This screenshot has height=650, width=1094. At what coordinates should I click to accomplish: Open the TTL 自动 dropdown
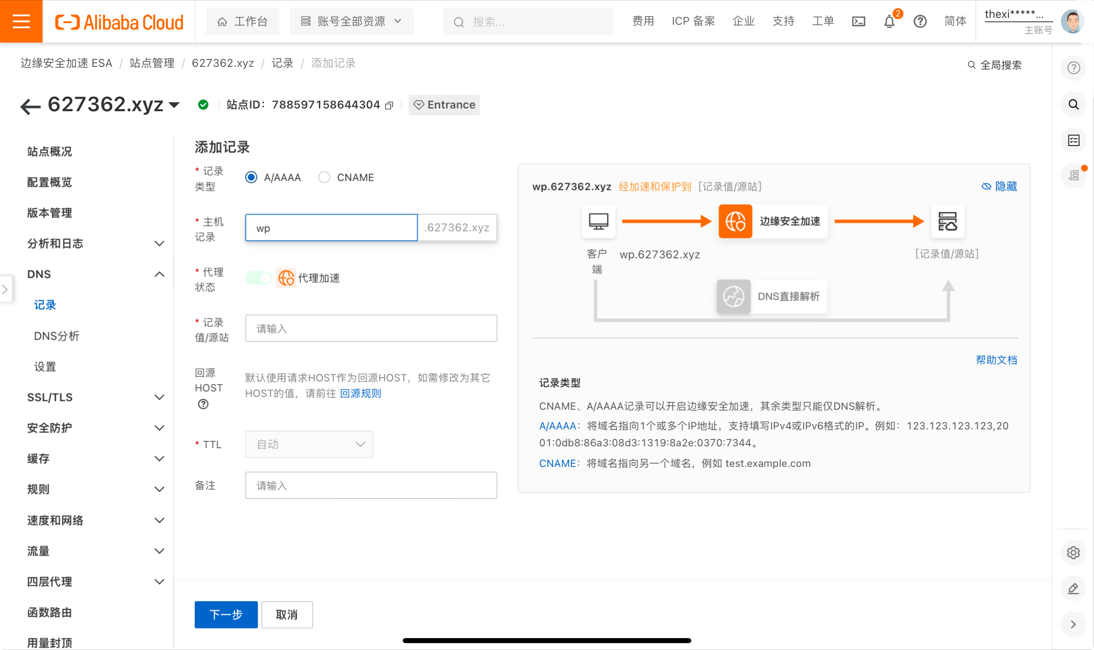pos(309,444)
